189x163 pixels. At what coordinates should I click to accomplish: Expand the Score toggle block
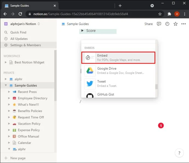(82, 31)
